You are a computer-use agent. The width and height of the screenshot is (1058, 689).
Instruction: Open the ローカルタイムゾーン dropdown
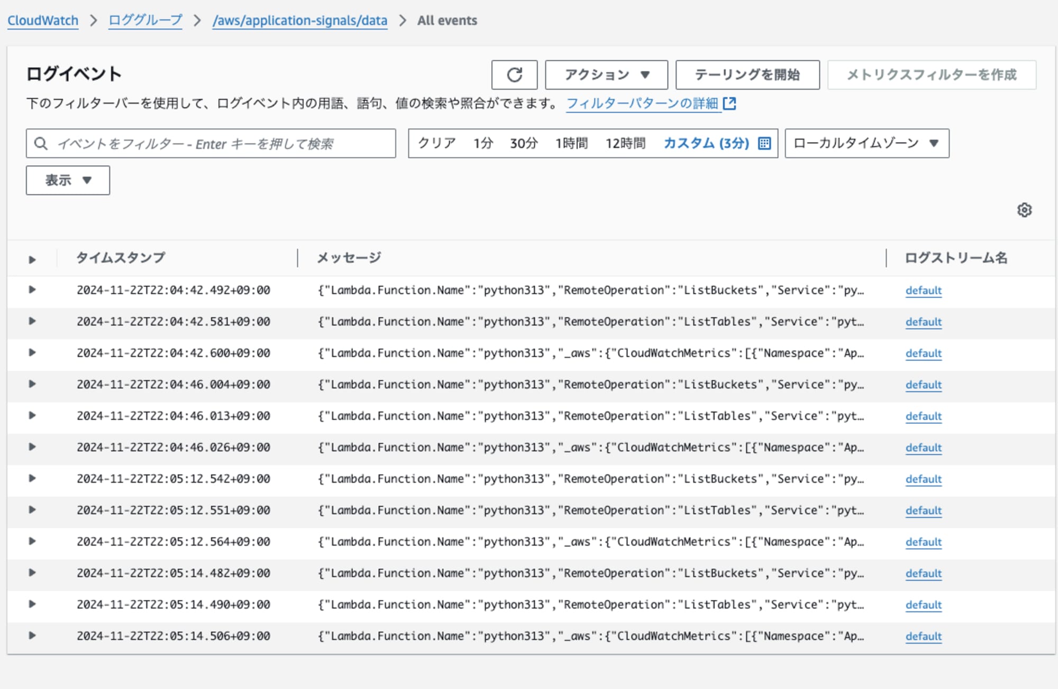867,143
